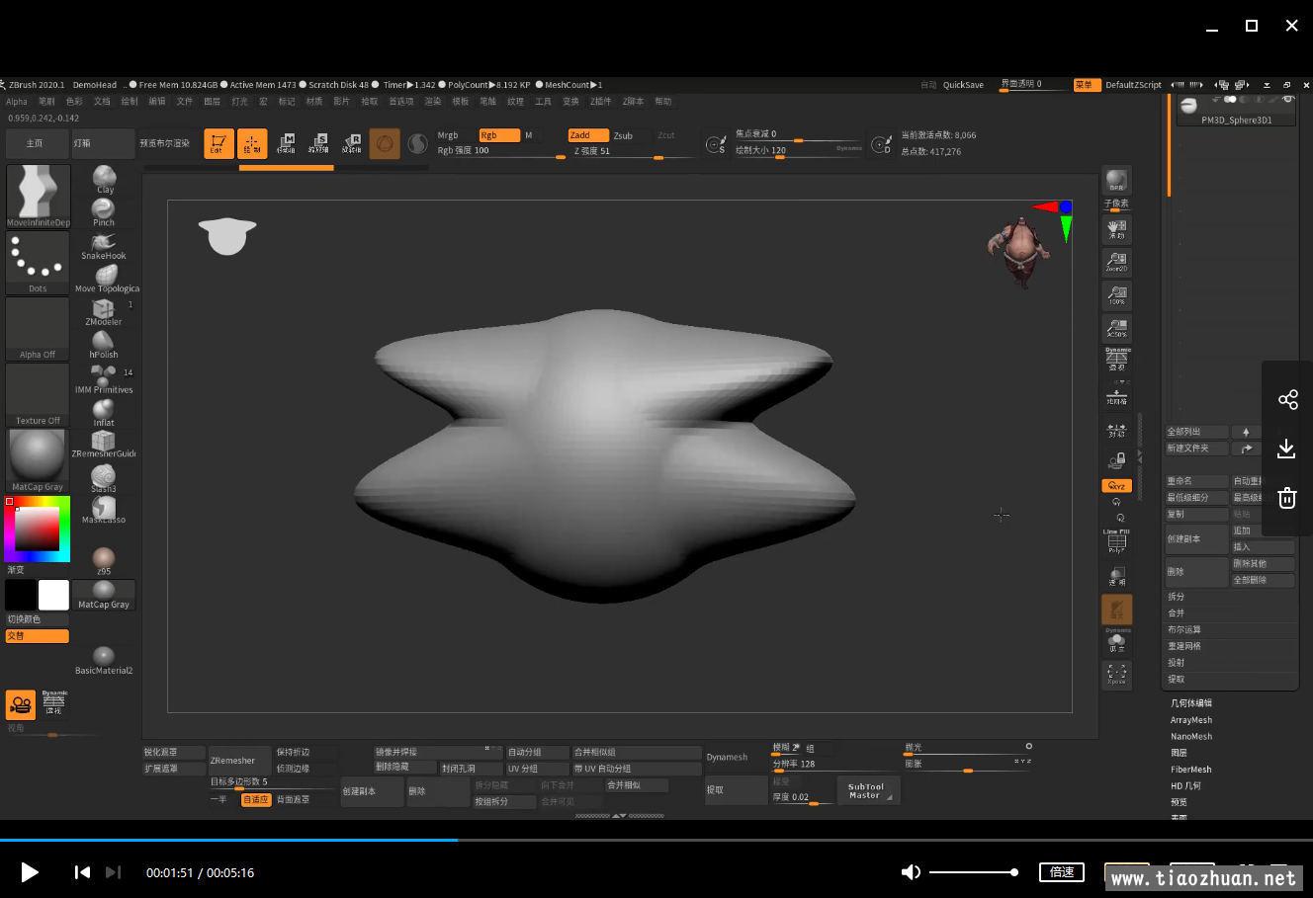Image resolution: width=1313 pixels, height=898 pixels.
Task: Click the AC50% half size icon
Action: point(1116,327)
